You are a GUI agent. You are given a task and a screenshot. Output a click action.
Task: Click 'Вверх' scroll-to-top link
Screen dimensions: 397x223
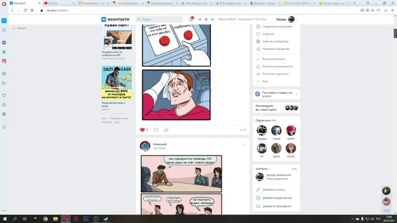pyautogui.click(x=19, y=28)
